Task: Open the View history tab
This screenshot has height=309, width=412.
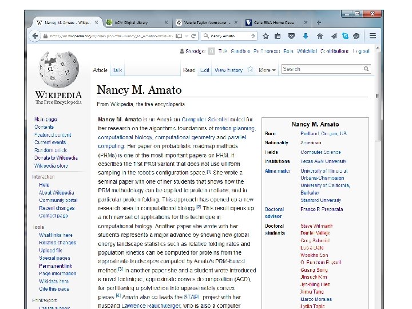Action: point(228,70)
